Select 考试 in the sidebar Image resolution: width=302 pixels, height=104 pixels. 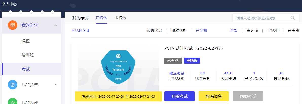click(31, 69)
